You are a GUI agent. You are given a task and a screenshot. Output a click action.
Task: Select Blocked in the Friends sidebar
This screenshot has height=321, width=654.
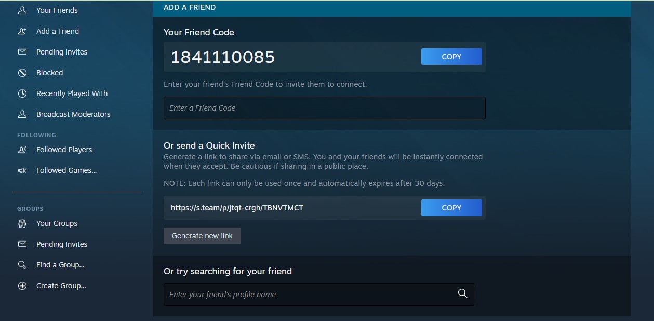pyautogui.click(x=49, y=73)
